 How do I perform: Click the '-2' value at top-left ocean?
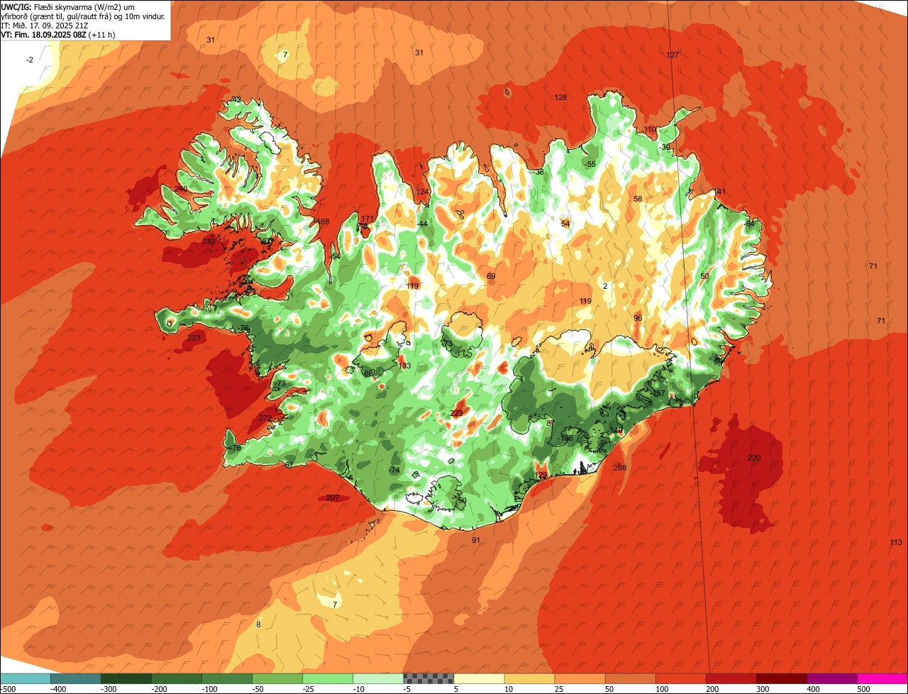(30, 60)
